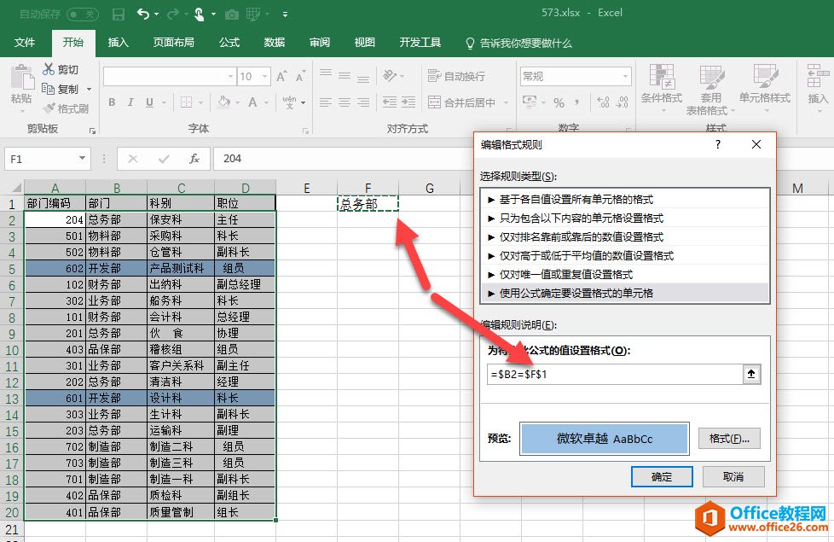Click the 格式(F)... button
This screenshot has height=542, width=834.
728,439
